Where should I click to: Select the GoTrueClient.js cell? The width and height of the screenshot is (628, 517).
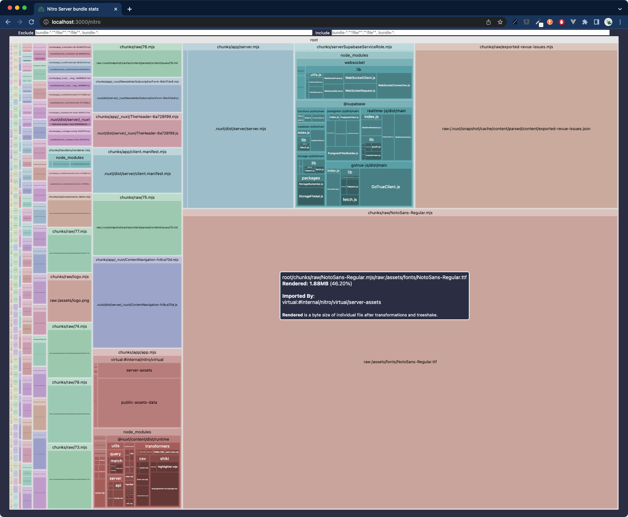point(386,187)
